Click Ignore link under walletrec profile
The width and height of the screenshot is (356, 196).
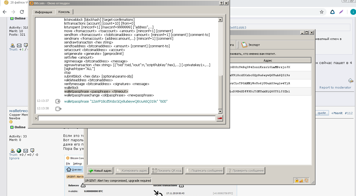14,158
